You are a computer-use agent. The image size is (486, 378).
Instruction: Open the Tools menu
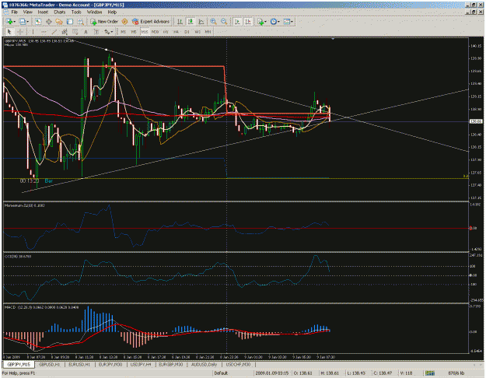(76, 12)
